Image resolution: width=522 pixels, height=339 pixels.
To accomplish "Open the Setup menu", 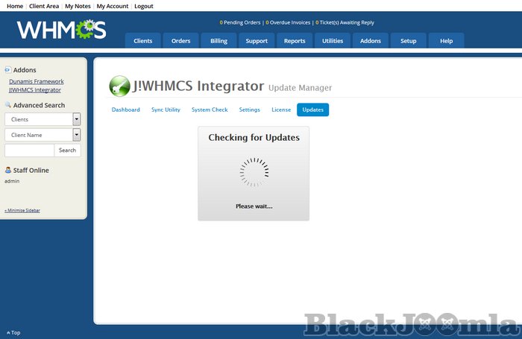I will [408, 41].
